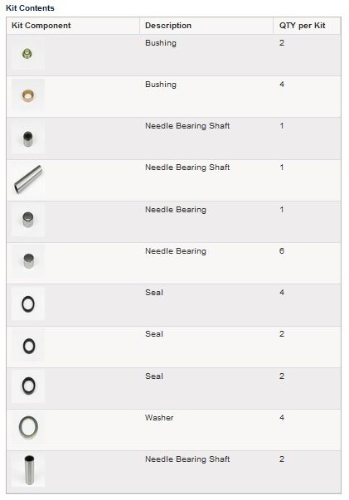349x500 pixels.
Task: View the first needle bearing thumbnail, quantity 1
Action: tap(28, 220)
